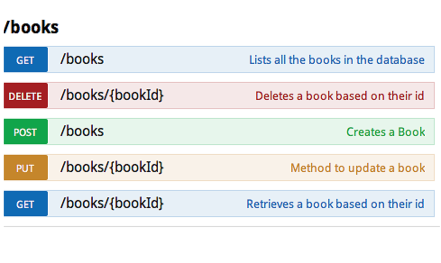
Task: Click the green POST method badge
Action: tap(25, 132)
